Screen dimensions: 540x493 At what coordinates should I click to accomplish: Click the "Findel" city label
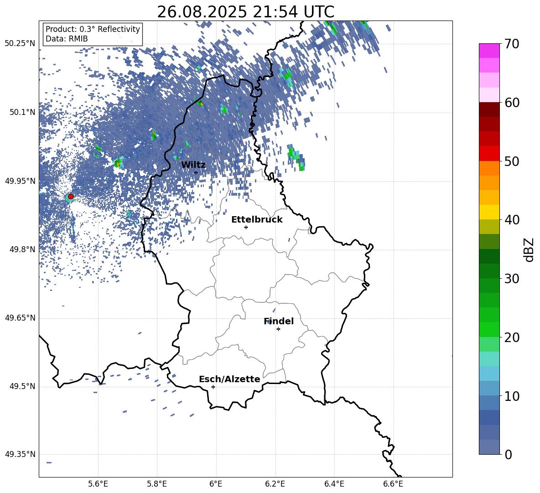click(279, 321)
